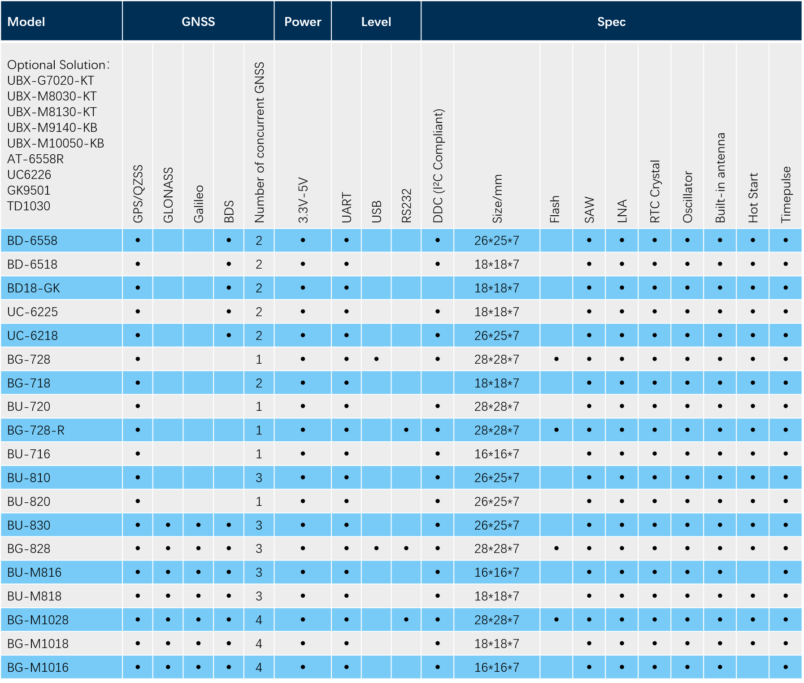Click the Flash dot in BG-M1028 row

point(556,620)
